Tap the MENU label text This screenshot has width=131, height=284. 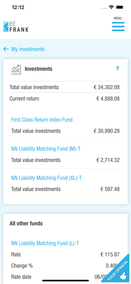coord(118,18)
